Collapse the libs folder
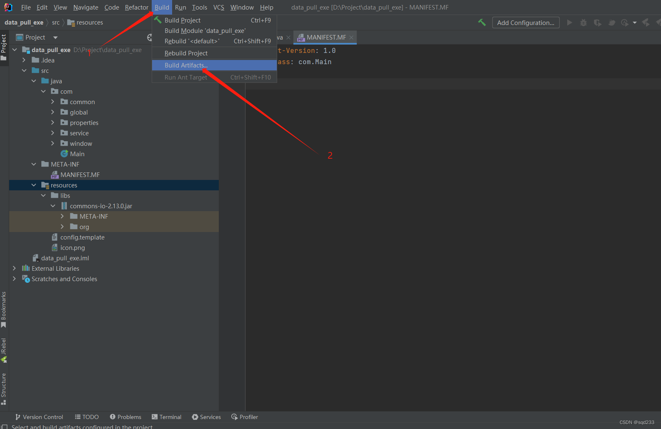 tap(43, 195)
